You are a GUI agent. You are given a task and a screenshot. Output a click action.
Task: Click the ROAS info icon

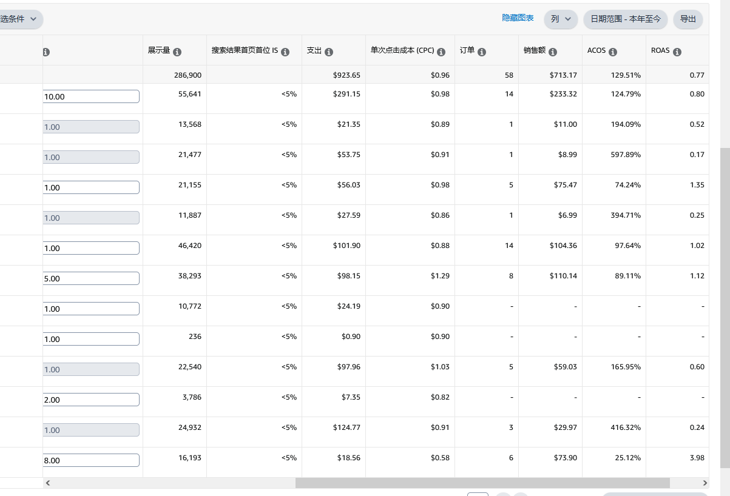[x=677, y=52]
